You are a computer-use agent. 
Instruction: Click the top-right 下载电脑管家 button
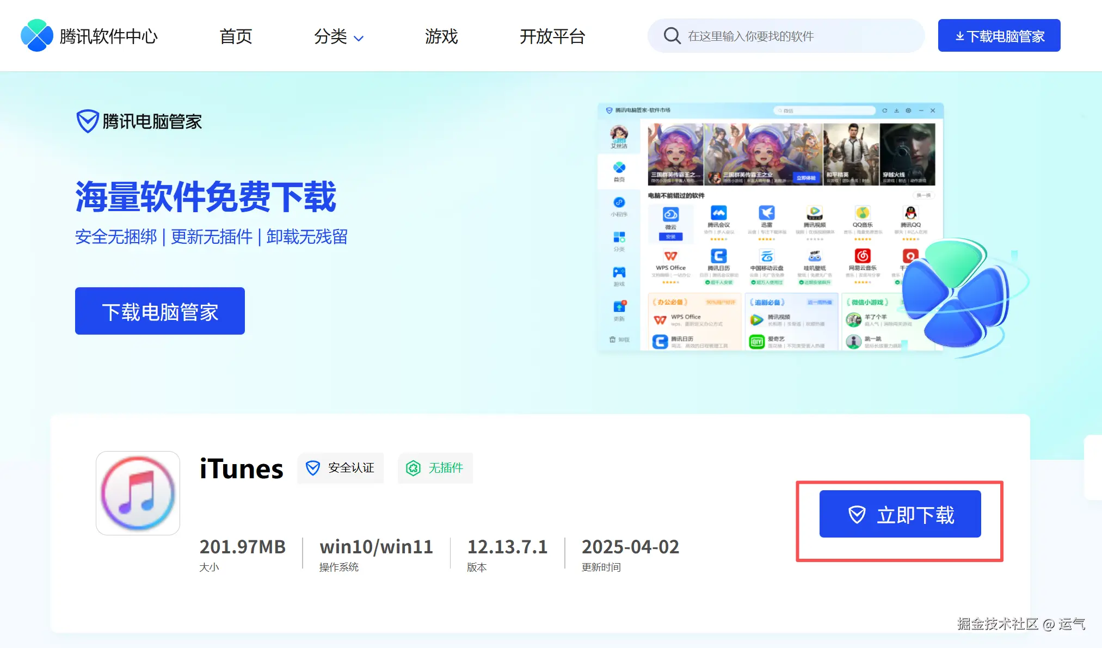point(999,36)
